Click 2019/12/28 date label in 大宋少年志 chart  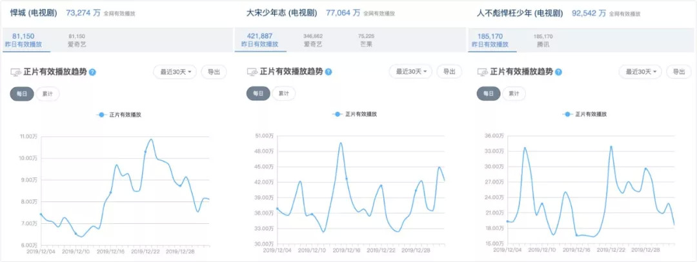(x=415, y=250)
